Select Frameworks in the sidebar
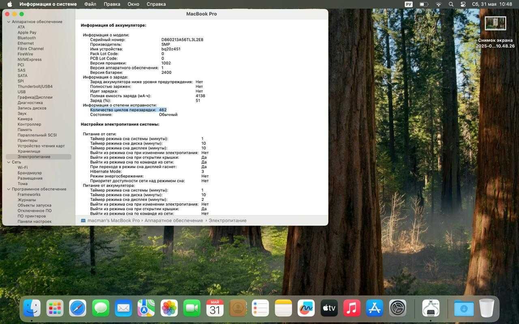 tap(29, 194)
